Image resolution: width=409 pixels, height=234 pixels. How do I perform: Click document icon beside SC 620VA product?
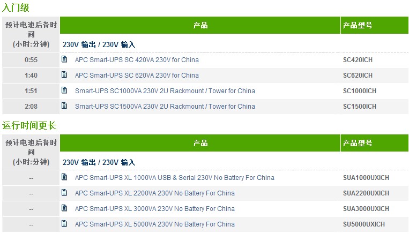point(64,75)
